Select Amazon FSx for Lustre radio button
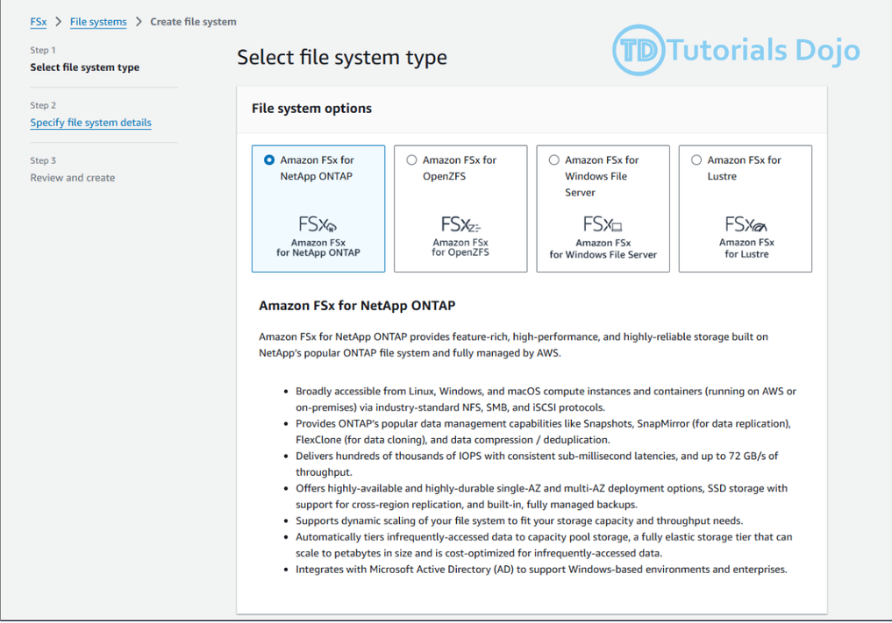892x623 pixels. tap(696, 160)
